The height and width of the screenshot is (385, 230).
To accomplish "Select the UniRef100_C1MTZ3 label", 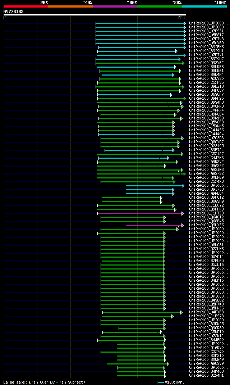I will (206, 213).
